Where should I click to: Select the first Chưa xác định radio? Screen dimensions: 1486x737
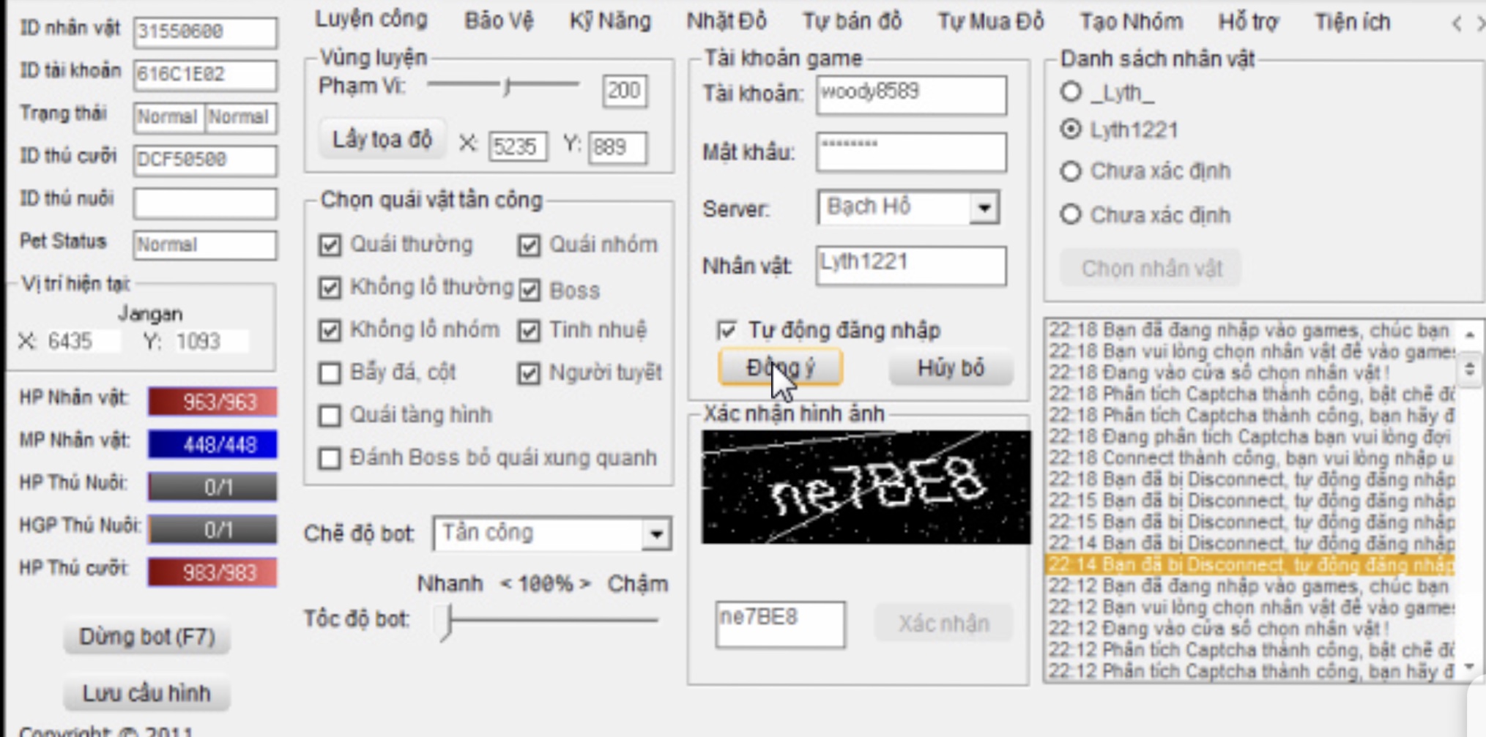pyautogui.click(x=1071, y=171)
